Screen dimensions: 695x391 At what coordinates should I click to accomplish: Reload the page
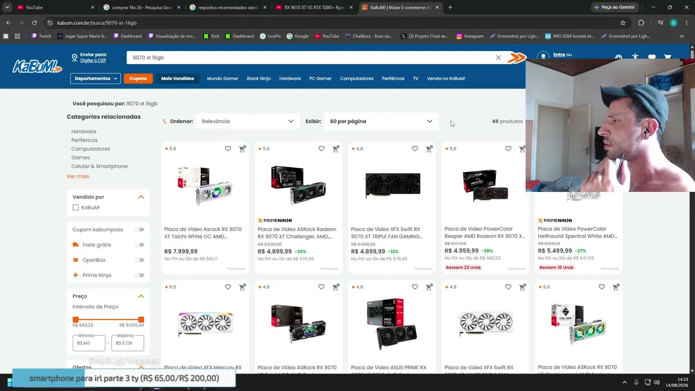[34, 23]
